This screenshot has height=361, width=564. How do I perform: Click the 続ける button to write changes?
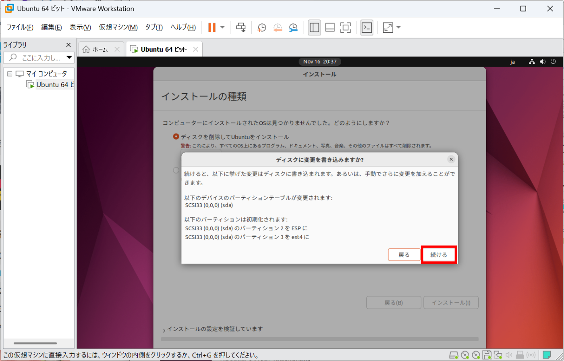point(439,255)
